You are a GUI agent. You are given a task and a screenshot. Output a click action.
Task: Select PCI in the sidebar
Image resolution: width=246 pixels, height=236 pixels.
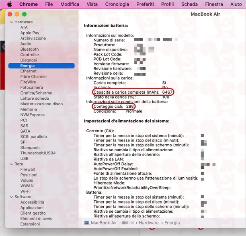[24, 120]
